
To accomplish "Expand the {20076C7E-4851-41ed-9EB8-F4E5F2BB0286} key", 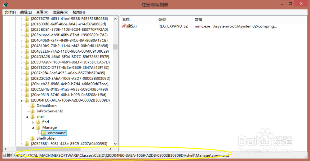I will click(x=22, y=19).
